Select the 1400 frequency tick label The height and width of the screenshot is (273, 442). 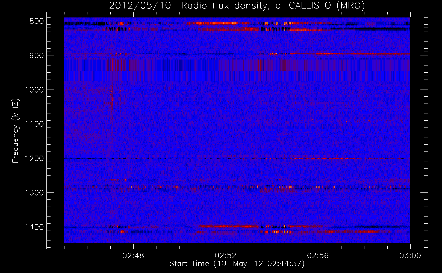point(34,227)
